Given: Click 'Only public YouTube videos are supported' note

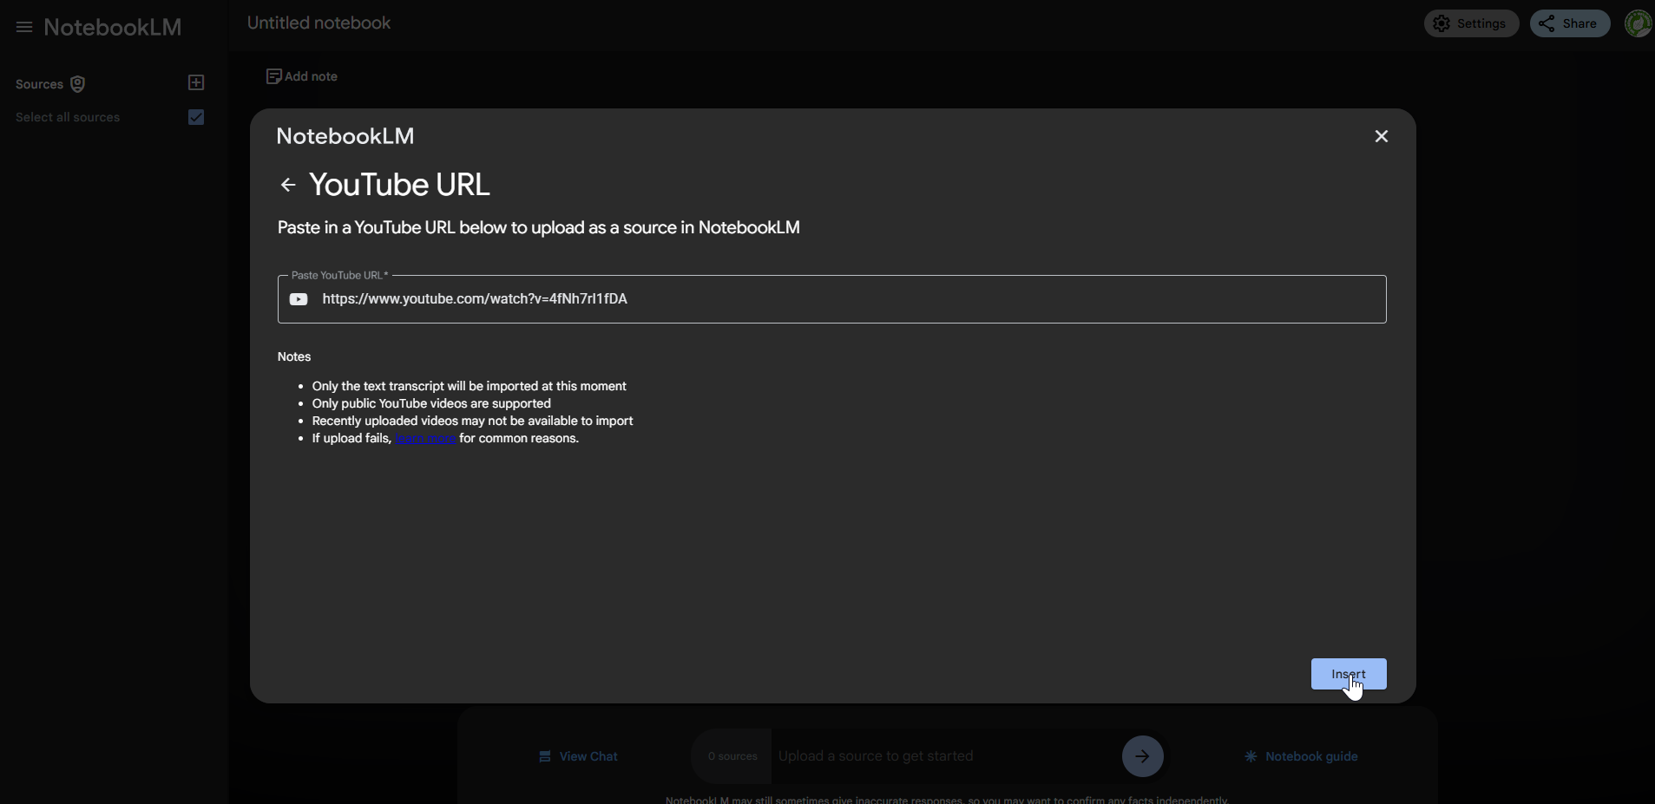Looking at the screenshot, I should [x=431, y=403].
